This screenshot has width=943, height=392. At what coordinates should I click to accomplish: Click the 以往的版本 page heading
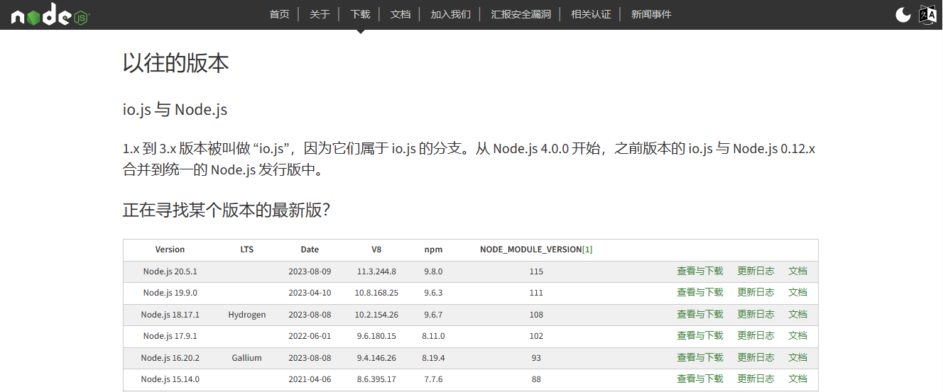175,63
